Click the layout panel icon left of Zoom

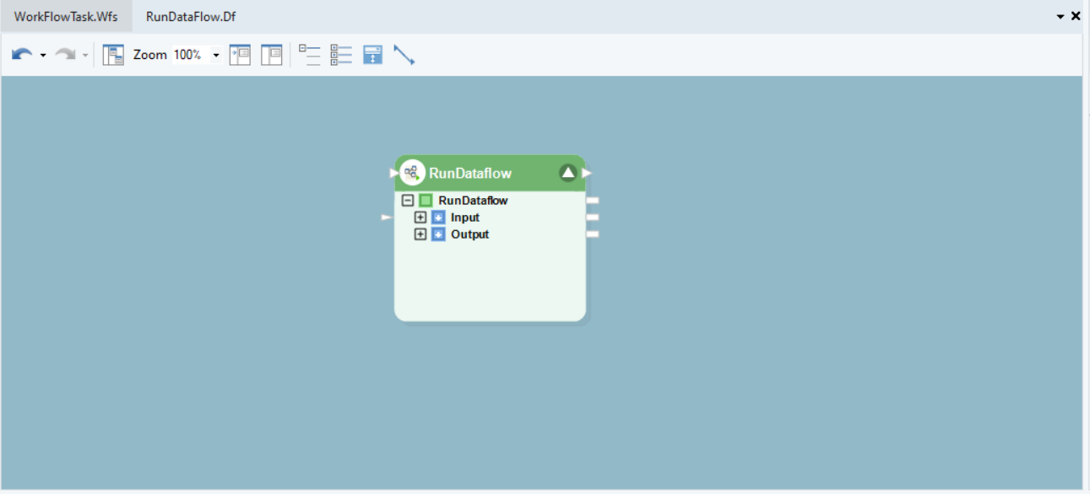click(x=113, y=55)
